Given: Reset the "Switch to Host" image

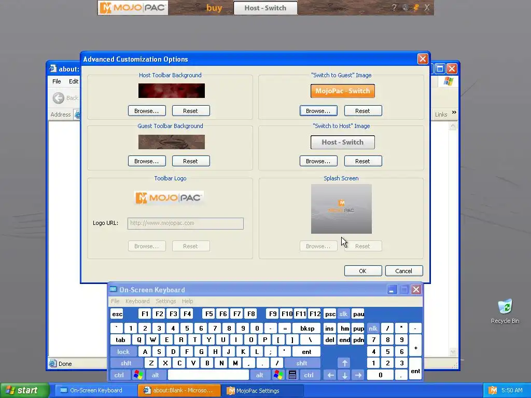Looking at the screenshot, I should pyautogui.click(x=362, y=161).
